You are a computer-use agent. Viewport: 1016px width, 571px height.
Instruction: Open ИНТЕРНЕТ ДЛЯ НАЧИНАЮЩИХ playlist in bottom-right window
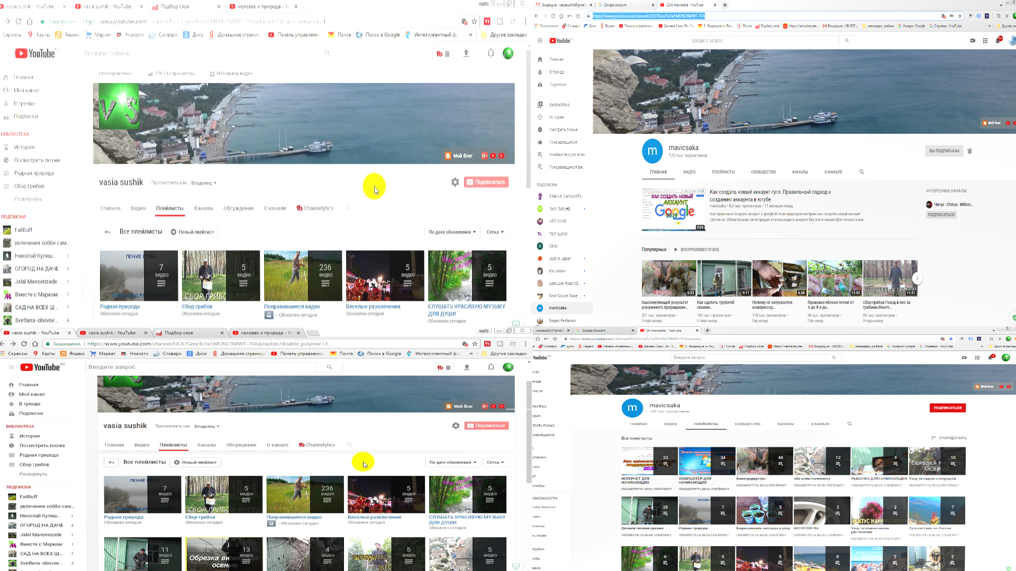(x=649, y=461)
